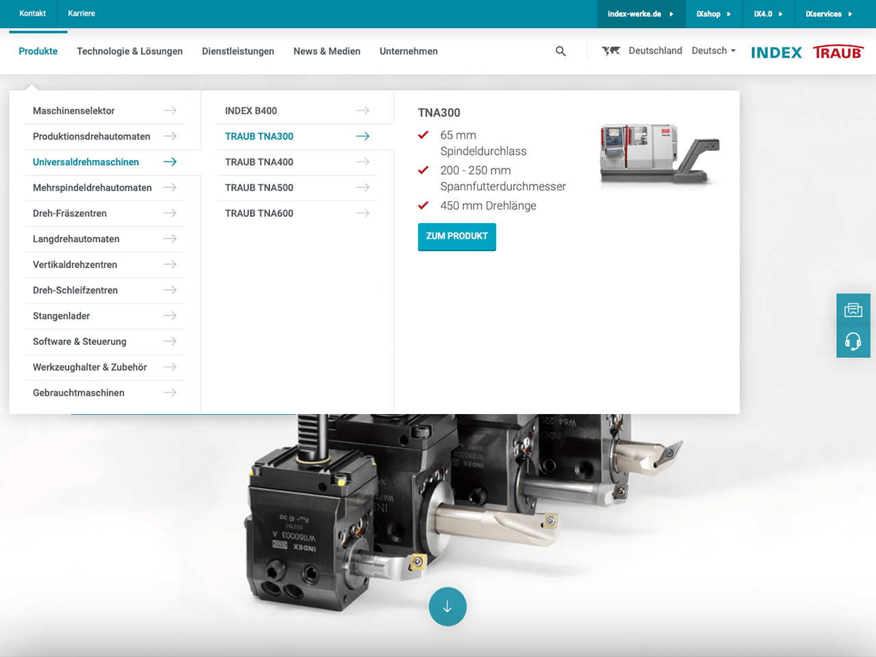Image resolution: width=876 pixels, height=657 pixels.
Task: Click the ZUM PRODUKT button
Action: (456, 236)
